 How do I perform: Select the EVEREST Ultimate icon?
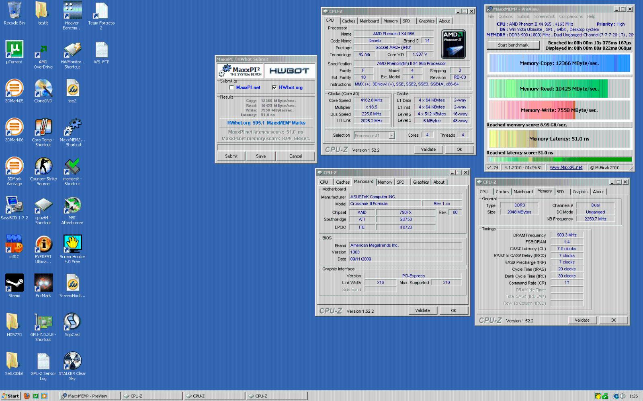pos(43,245)
